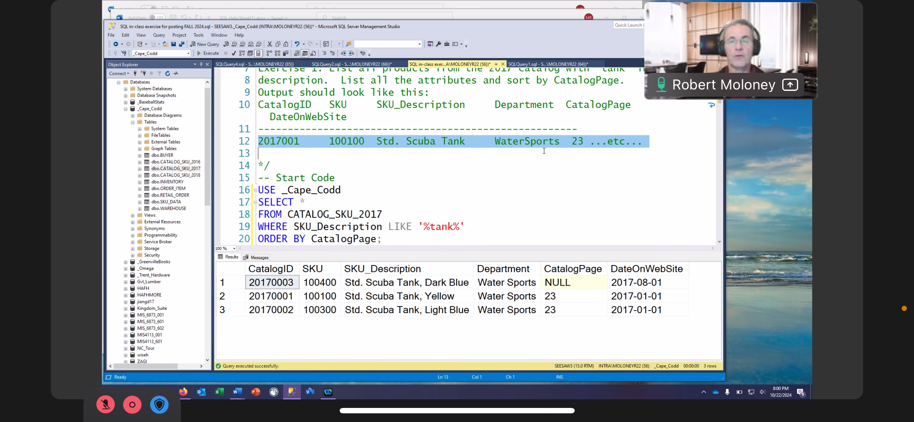Click New Query in toolbar
This screenshot has height=422, width=914.
205,44
